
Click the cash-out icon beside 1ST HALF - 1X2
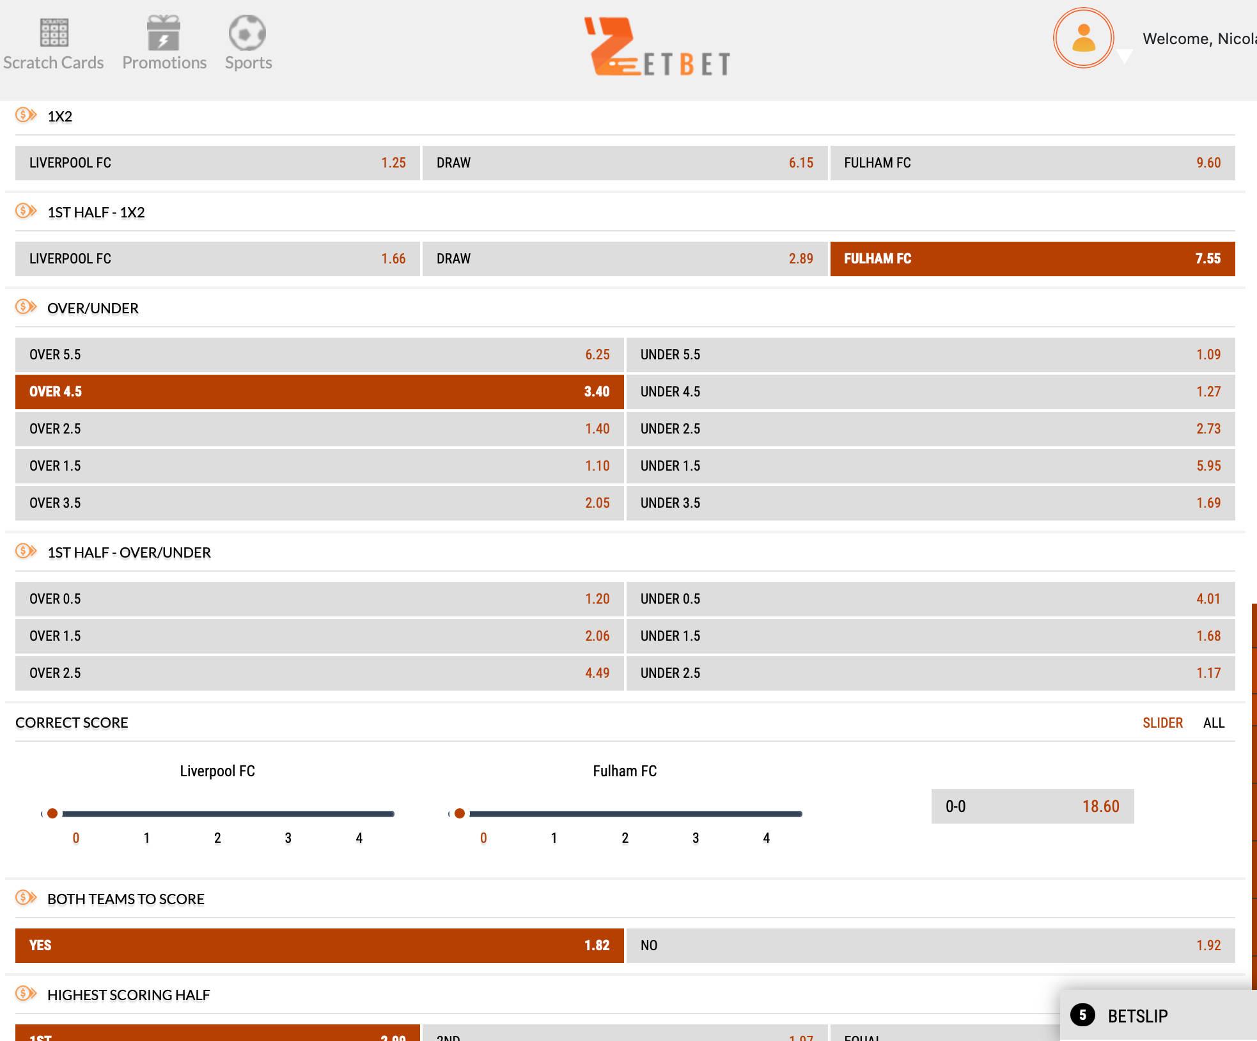[26, 211]
